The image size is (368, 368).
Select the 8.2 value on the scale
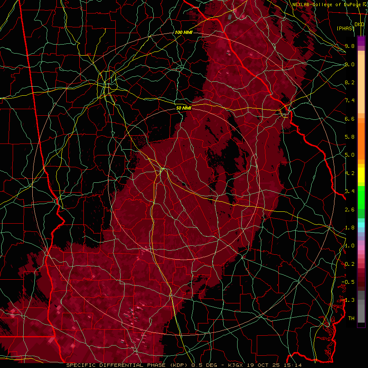coord(350,82)
